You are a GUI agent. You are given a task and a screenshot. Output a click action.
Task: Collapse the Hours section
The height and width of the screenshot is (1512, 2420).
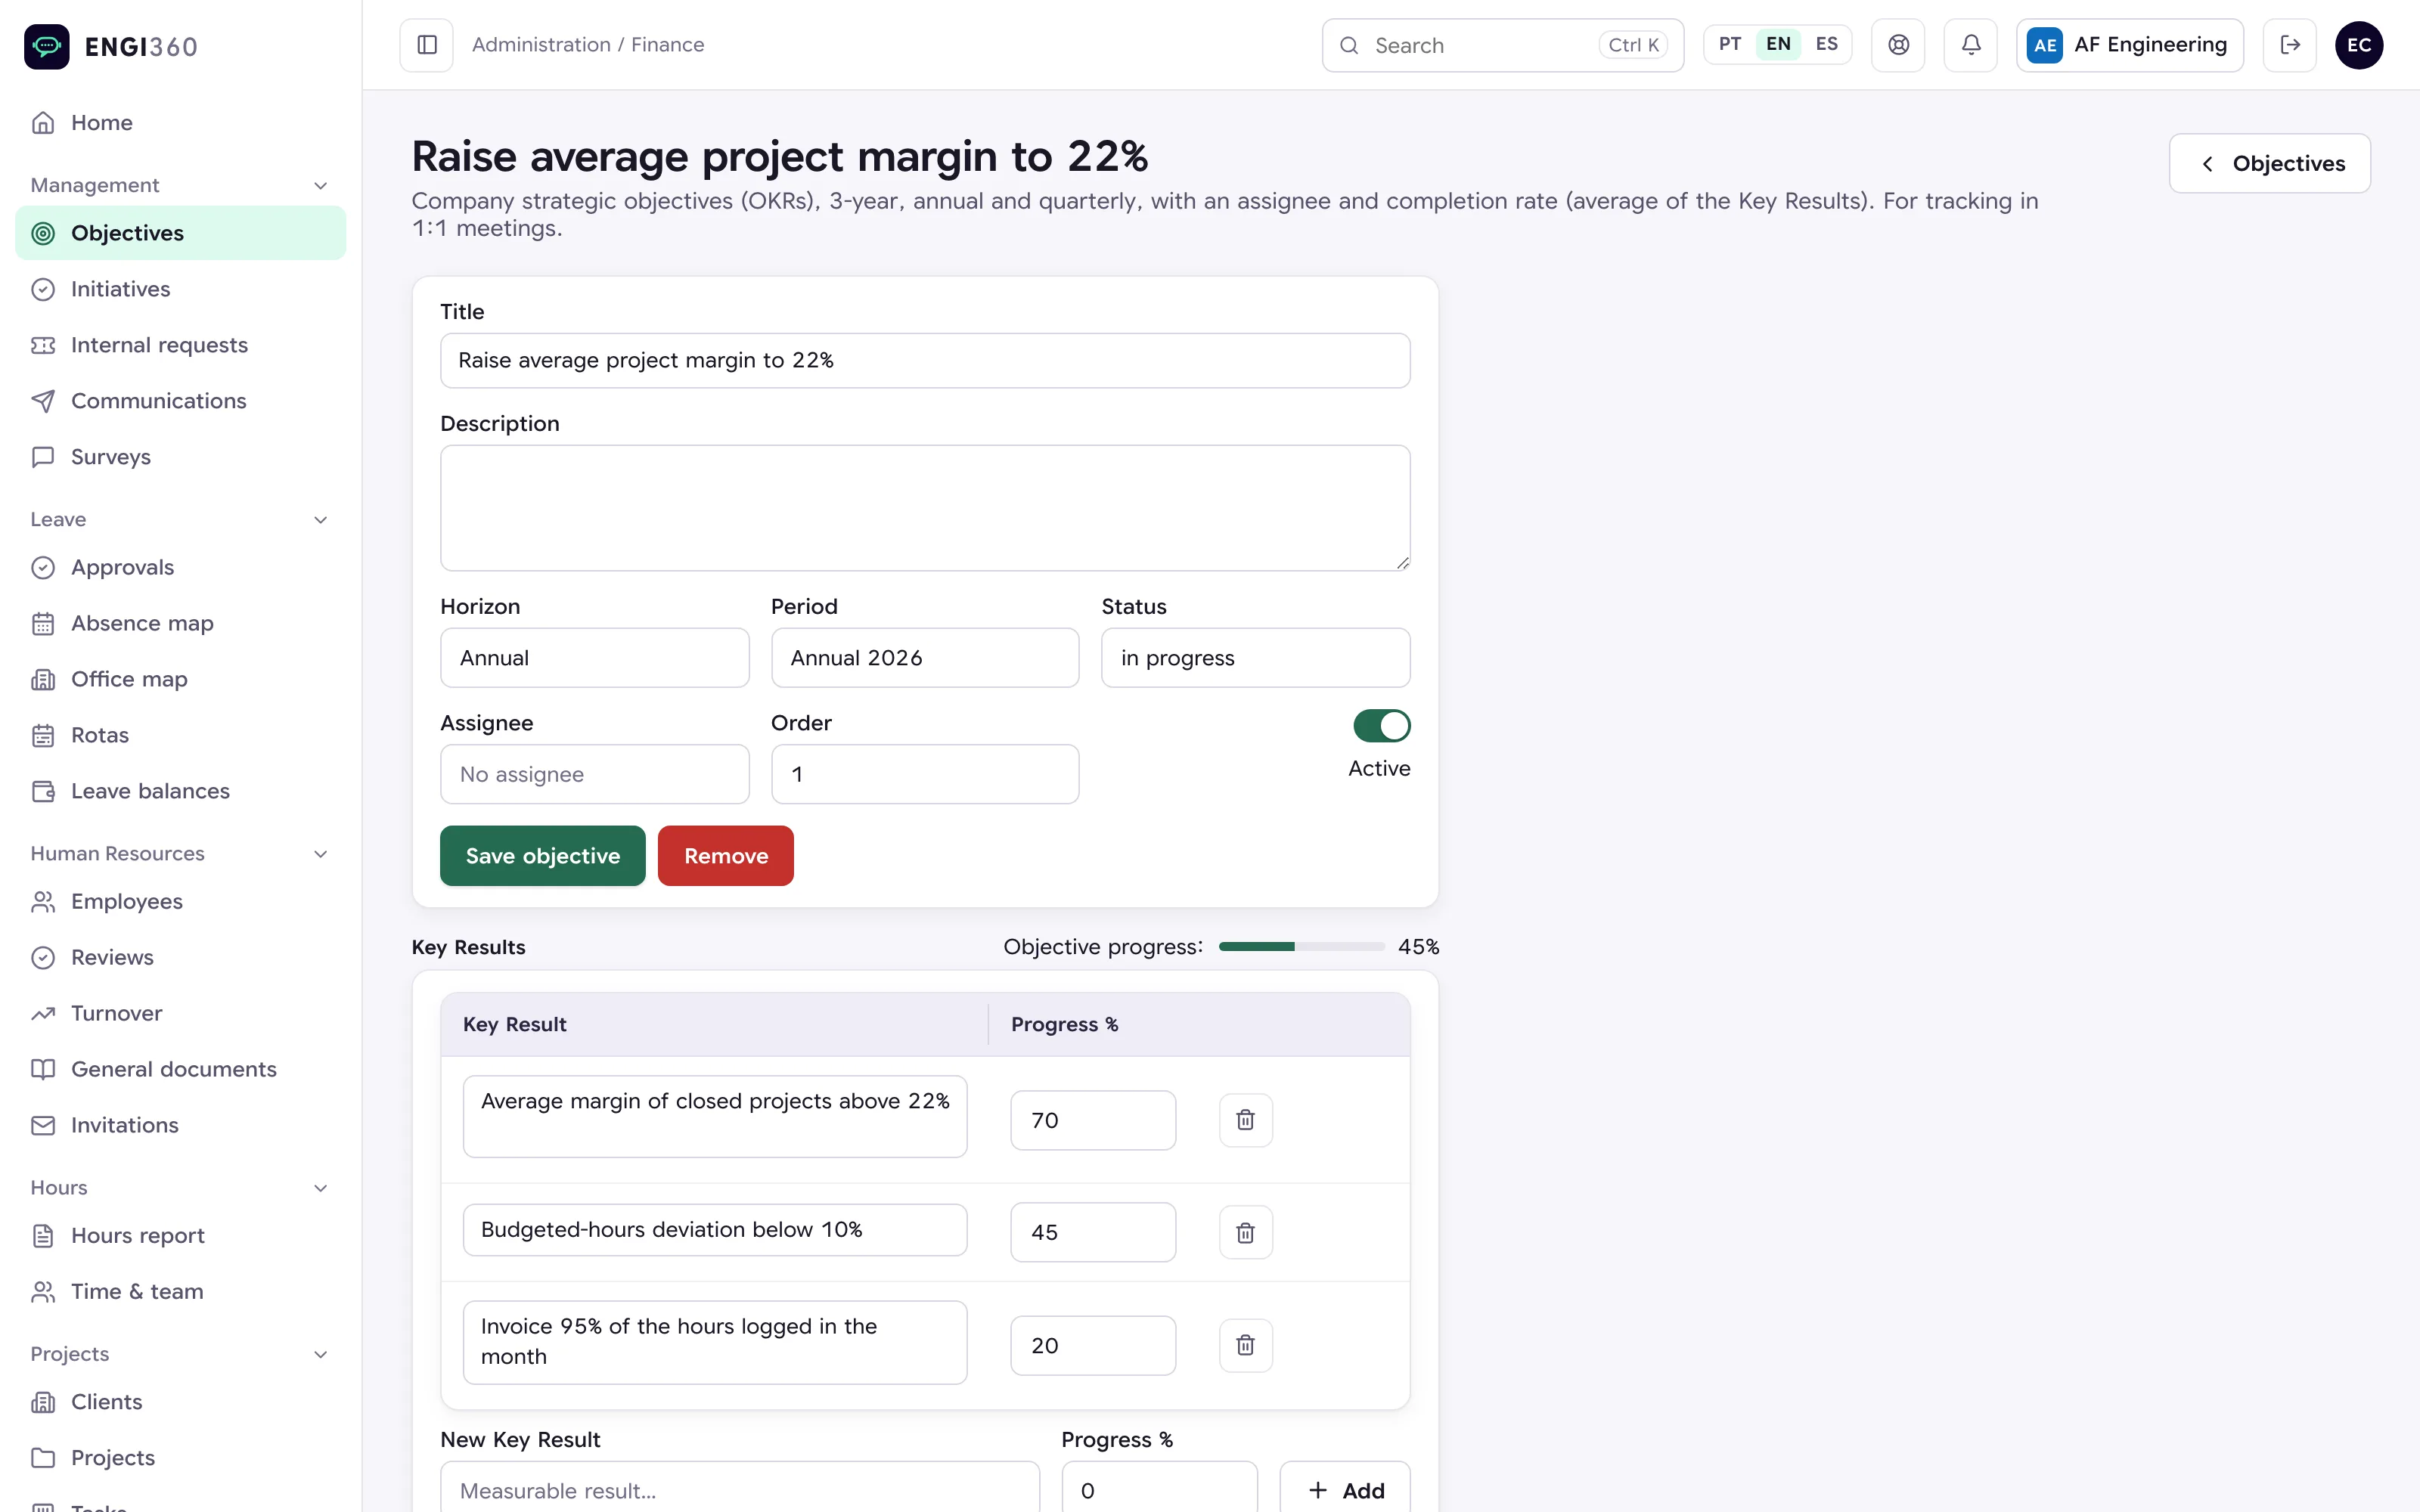coord(320,1187)
